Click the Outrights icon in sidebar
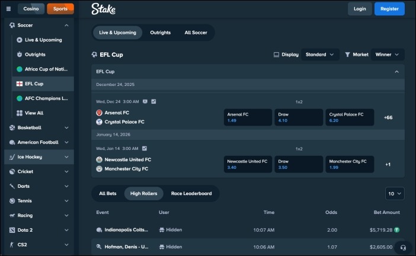The height and width of the screenshot is (256, 416). pos(20,55)
